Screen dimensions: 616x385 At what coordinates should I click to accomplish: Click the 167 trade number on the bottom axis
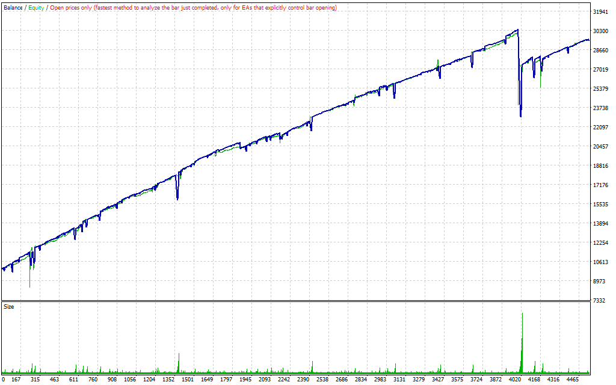point(16,380)
